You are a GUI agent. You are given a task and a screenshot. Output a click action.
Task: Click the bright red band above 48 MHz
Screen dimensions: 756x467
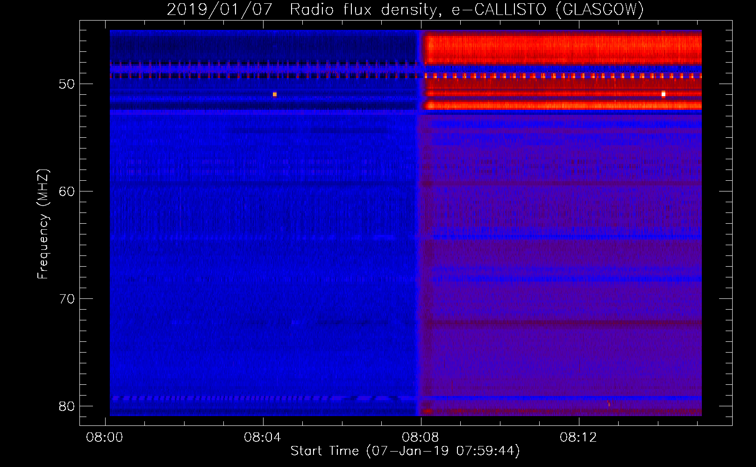tap(563, 50)
